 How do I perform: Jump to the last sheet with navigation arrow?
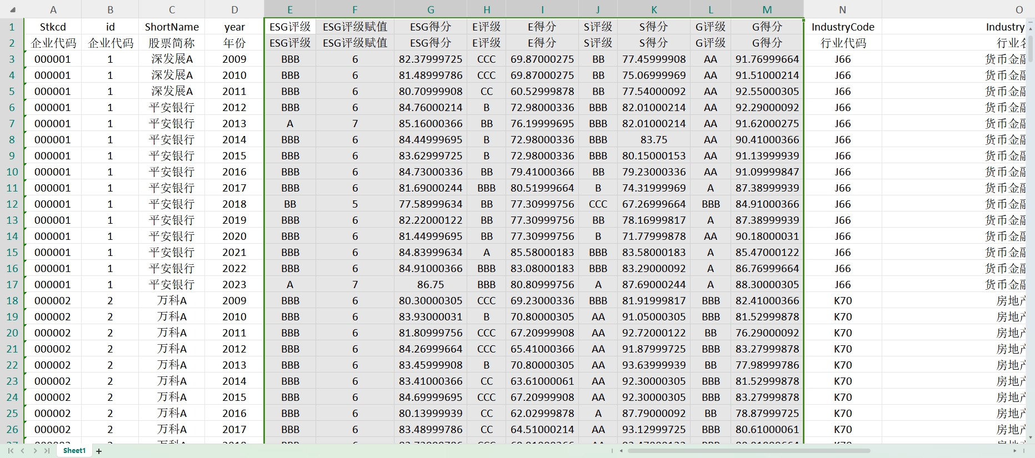tap(47, 451)
